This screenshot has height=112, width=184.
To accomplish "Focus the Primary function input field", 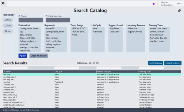I will [58, 20].
